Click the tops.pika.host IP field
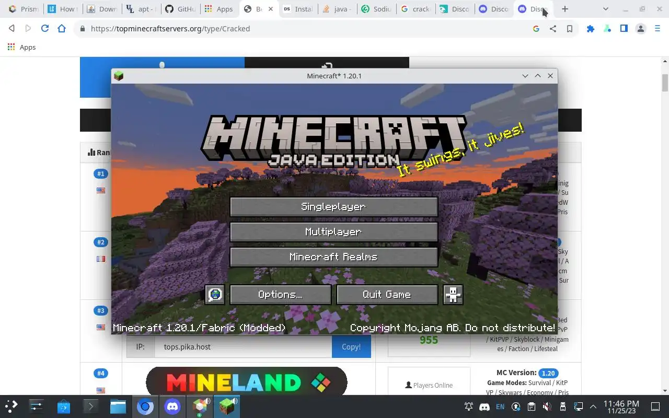 click(x=243, y=347)
